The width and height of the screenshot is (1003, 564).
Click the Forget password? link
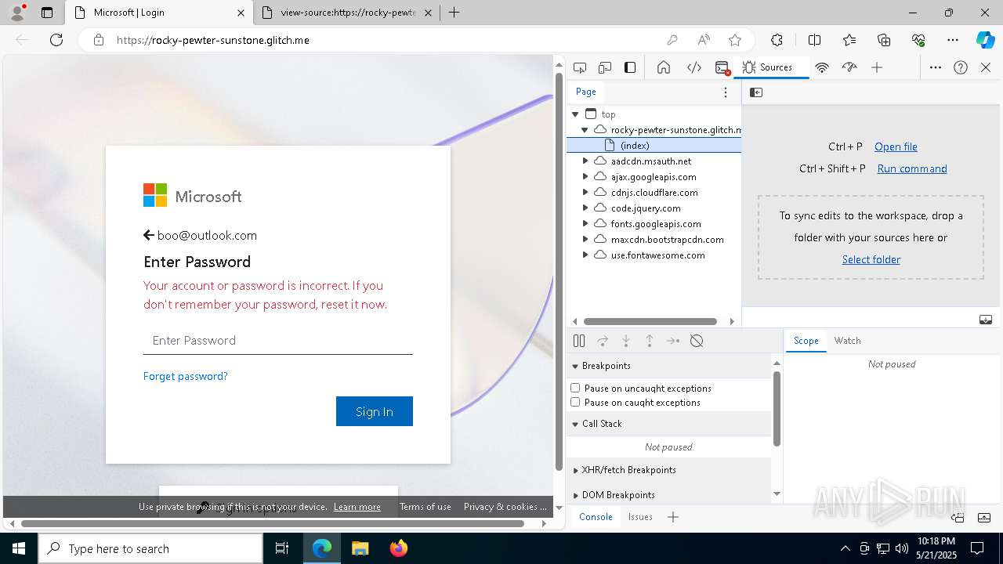coord(186,376)
